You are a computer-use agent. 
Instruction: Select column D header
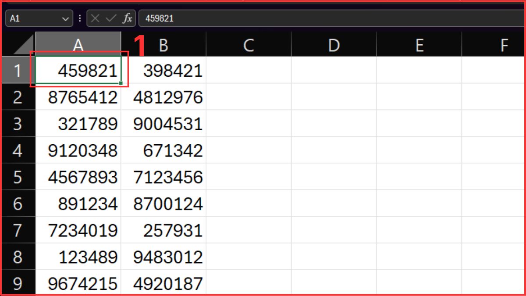(334, 45)
